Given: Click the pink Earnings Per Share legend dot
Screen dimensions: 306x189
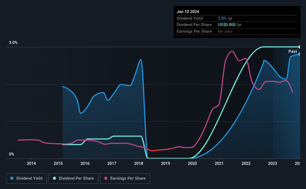Looking at the screenshot, I should point(106,178).
